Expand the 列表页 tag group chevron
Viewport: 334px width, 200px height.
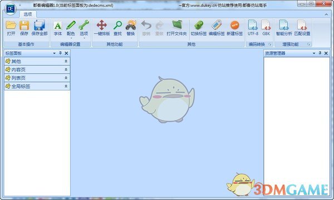66,78
